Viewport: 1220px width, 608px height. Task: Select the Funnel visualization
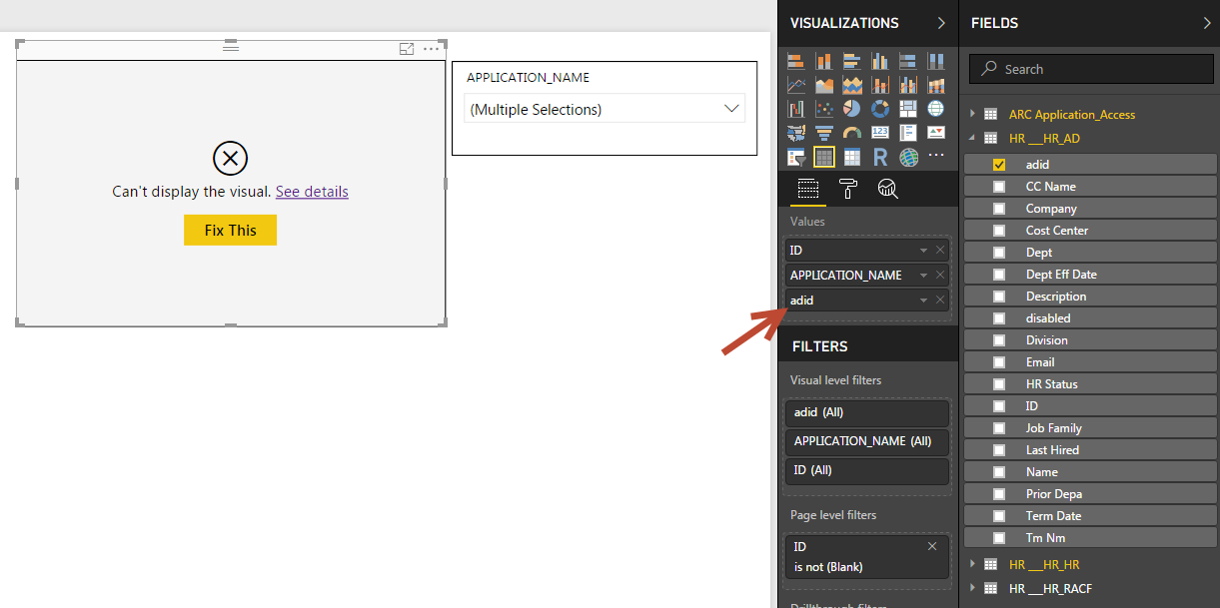coord(824,133)
